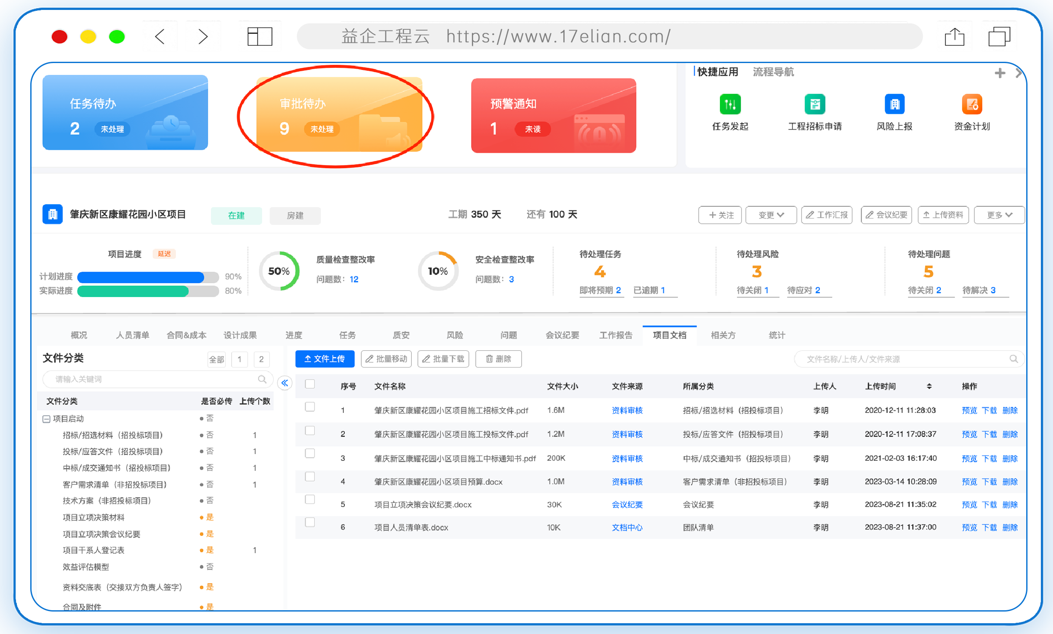
Task: Collapse the file category panel with double-arrow
Action: (285, 383)
